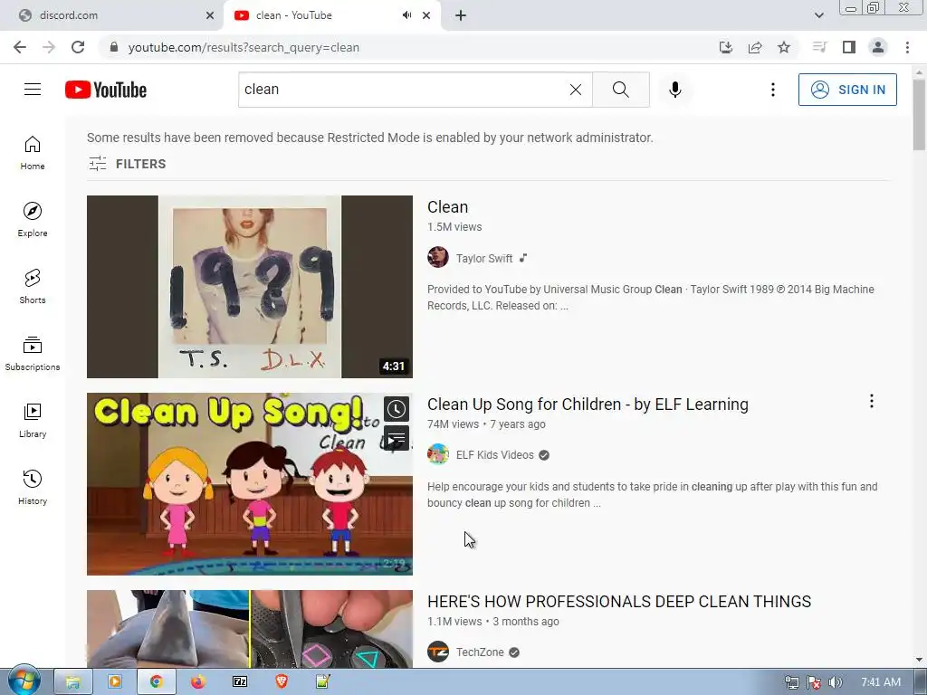Viewport: 927px width, 695px height.
Task: Start voice search with the microphone icon
Action: [675, 90]
